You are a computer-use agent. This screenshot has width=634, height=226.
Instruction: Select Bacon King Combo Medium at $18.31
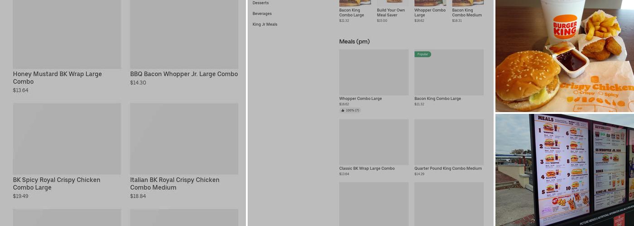click(x=467, y=13)
